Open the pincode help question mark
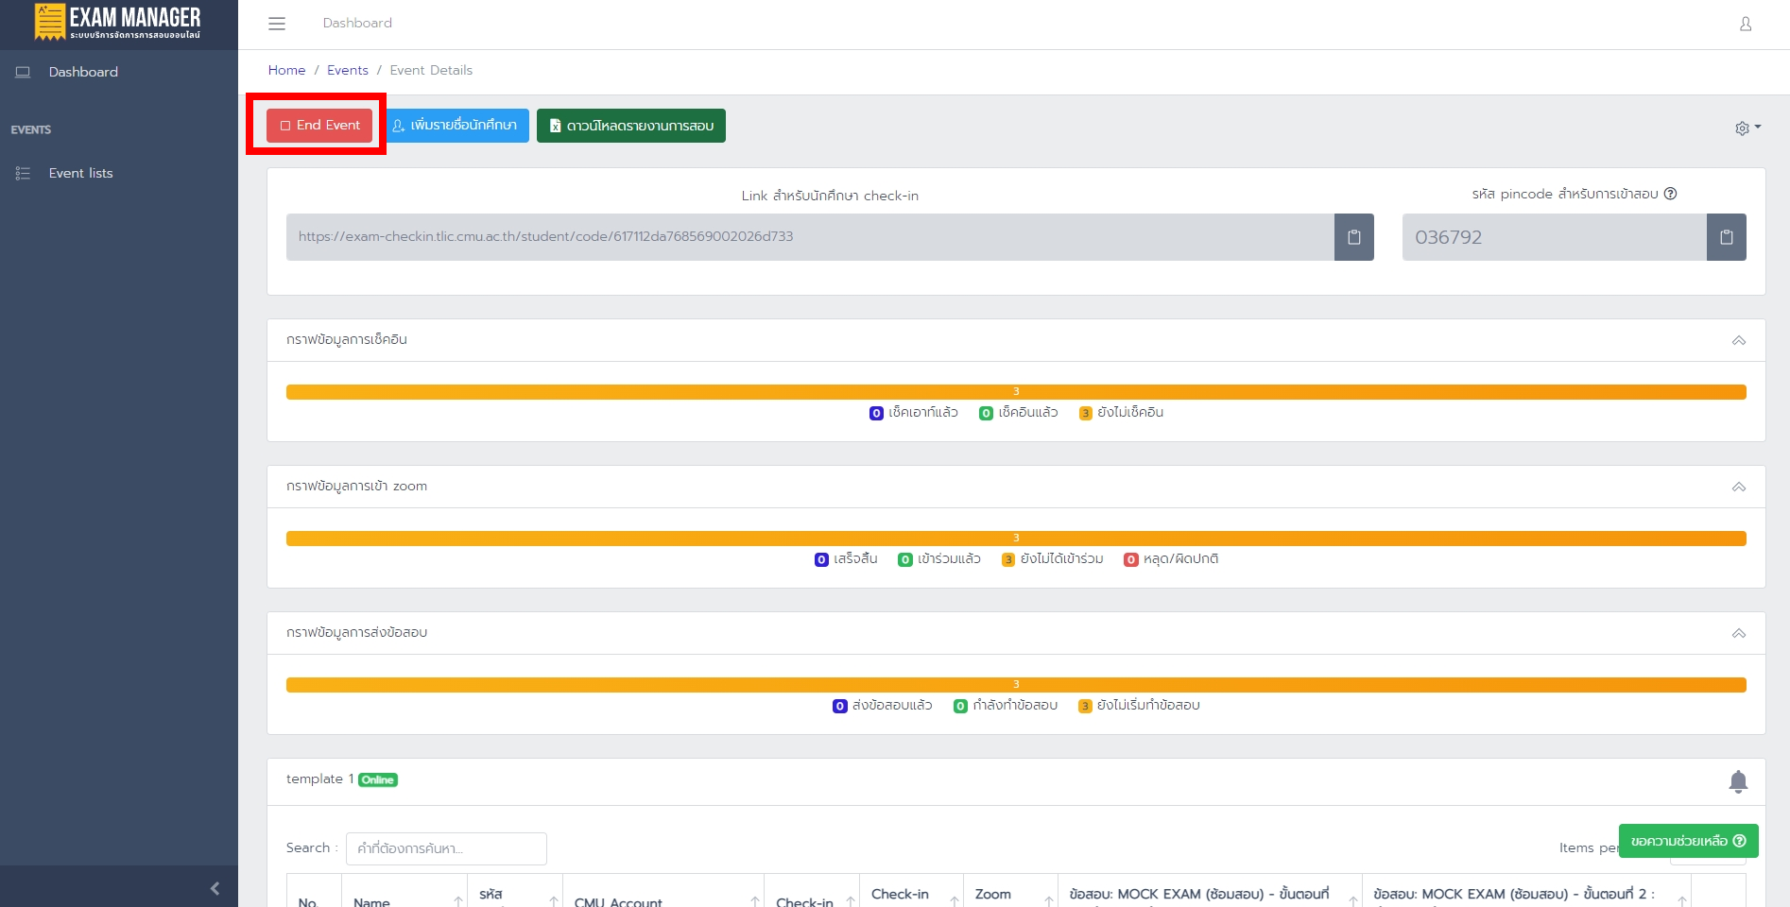Viewport: 1790px width, 907px height. [1670, 194]
